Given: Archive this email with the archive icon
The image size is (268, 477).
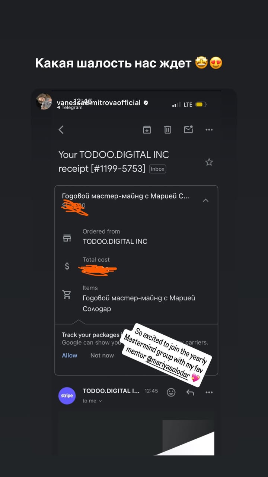Looking at the screenshot, I should coord(147,129).
